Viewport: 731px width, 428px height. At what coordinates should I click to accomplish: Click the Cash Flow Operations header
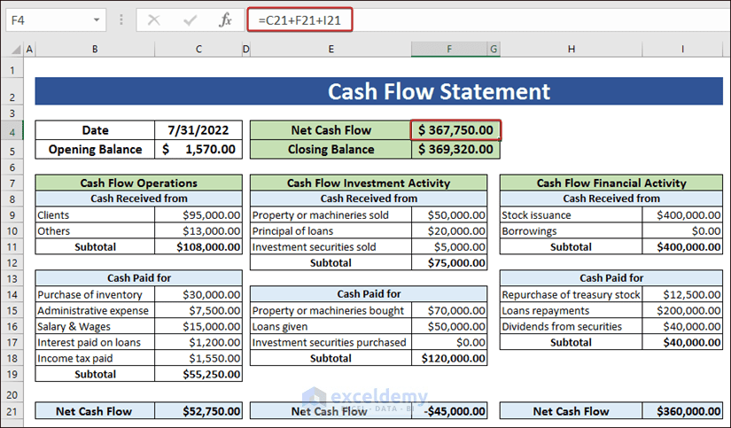tap(138, 183)
